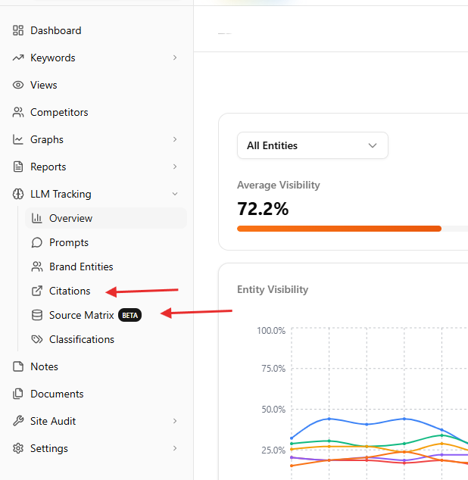
Task: Open Reports from the sidebar
Action: pyautogui.click(x=48, y=167)
